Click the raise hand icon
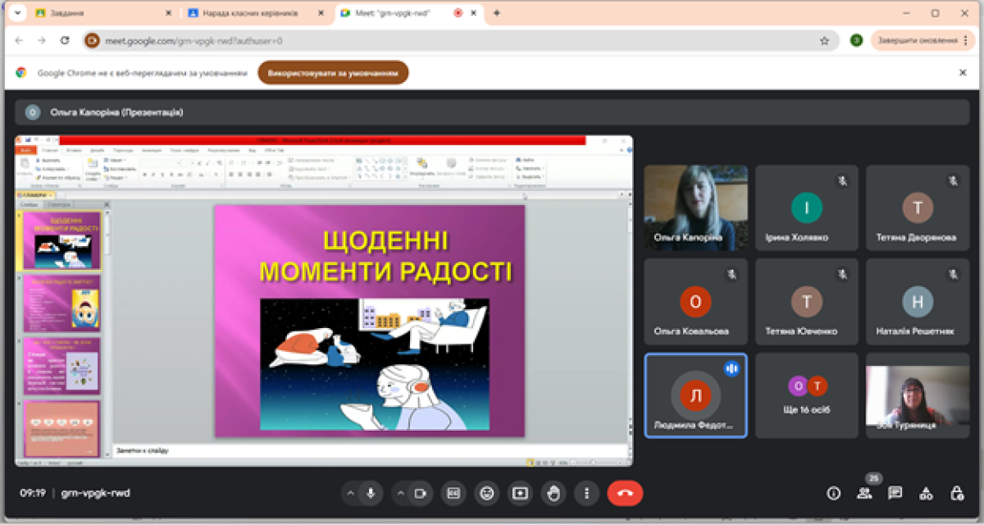 [553, 493]
